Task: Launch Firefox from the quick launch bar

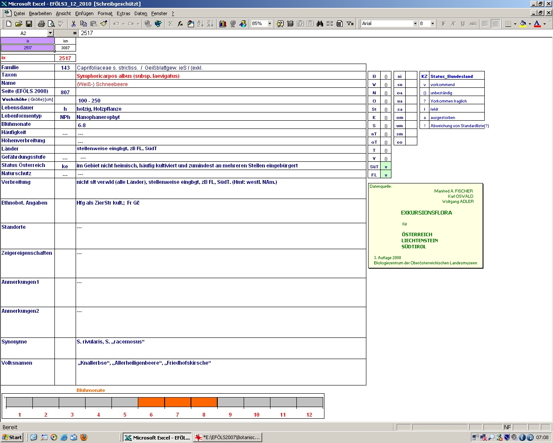Action: tap(84, 437)
